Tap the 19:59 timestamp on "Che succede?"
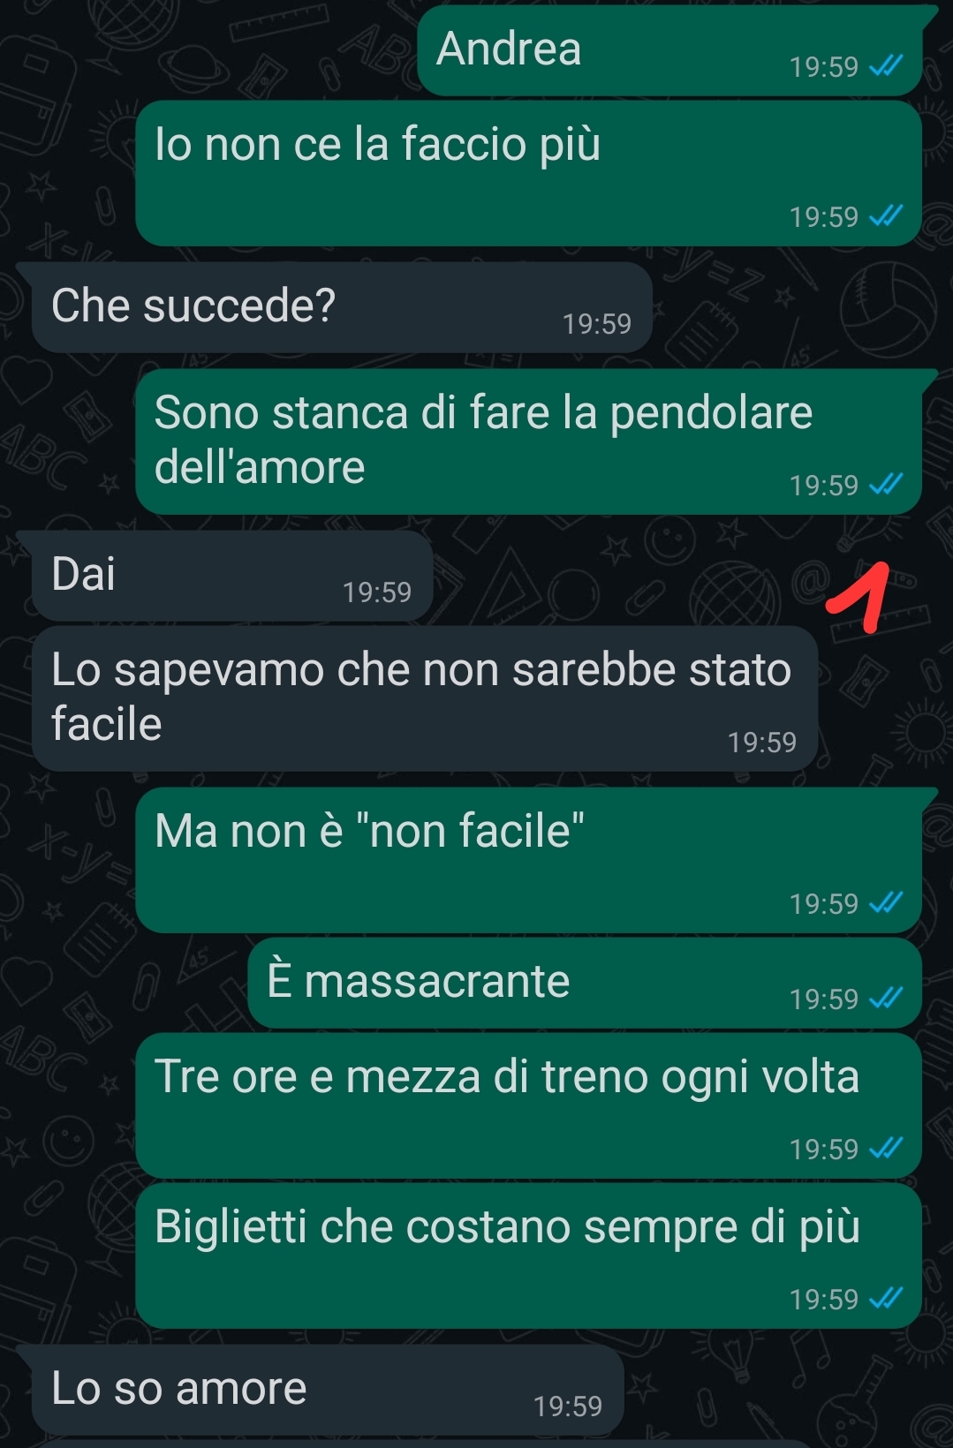Image resolution: width=953 pixels, height=1448 pixels. [x=597, y=324]
